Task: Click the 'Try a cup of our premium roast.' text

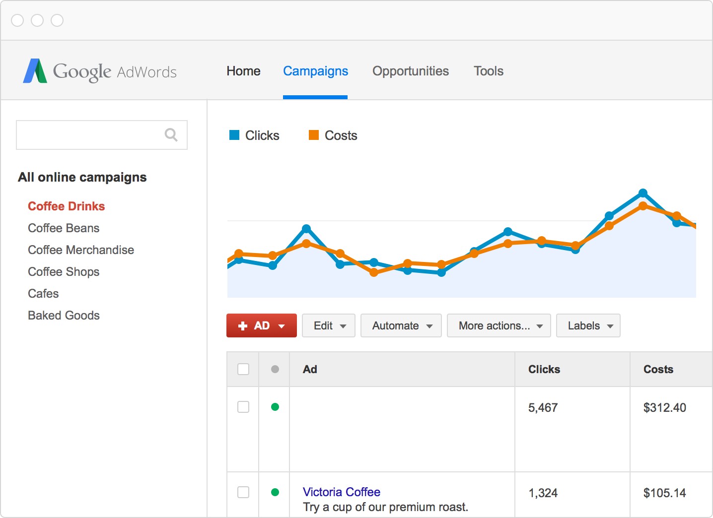Action: [385, 507]
